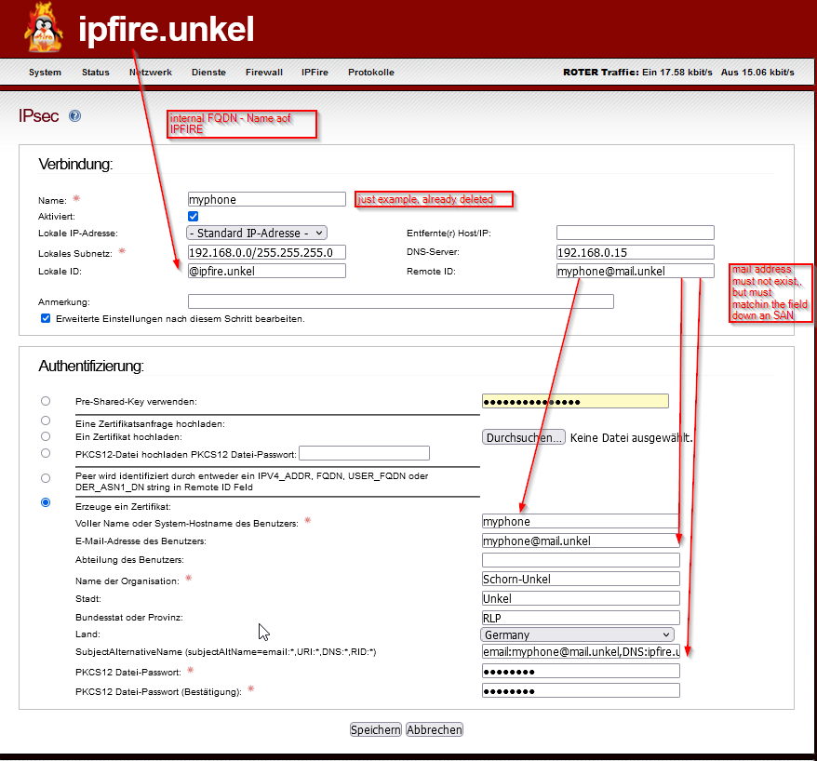The image size is (817, 761).
Task: Click the connection Name field
Action: coord(267,199)
